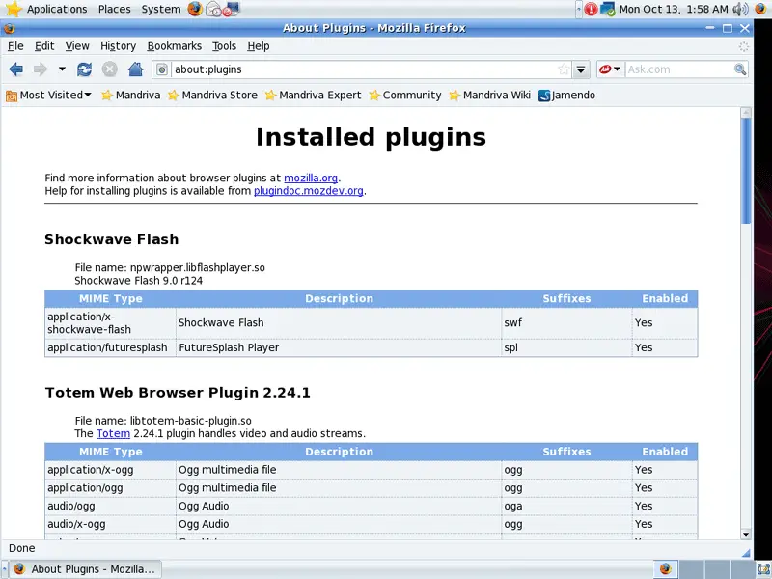The image size is (772, 579).
Task: Click the 'application/futuresplash' MIME type cell
Action: click(x=110, y=347)
